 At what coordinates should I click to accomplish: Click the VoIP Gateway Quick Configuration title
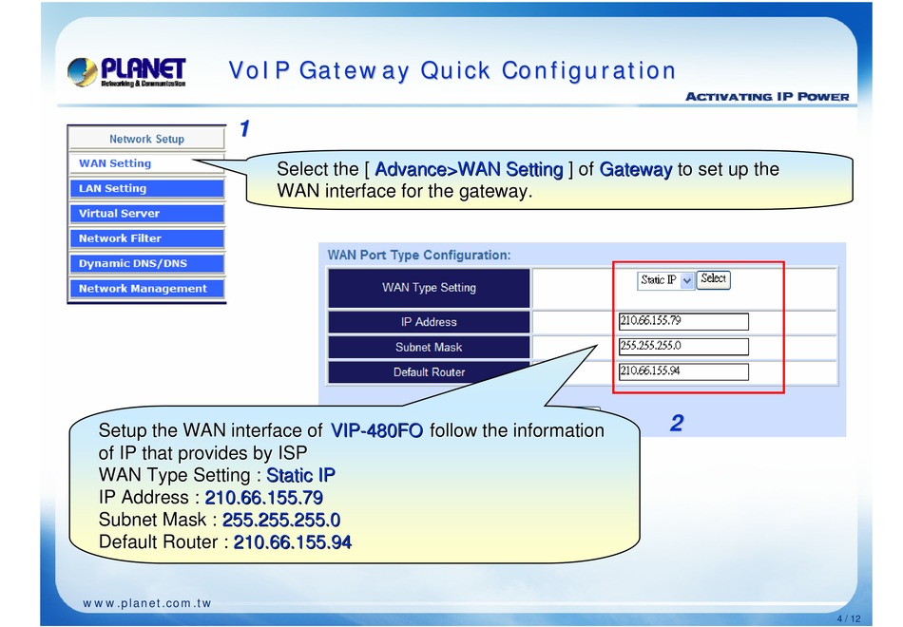coord(452,71)
